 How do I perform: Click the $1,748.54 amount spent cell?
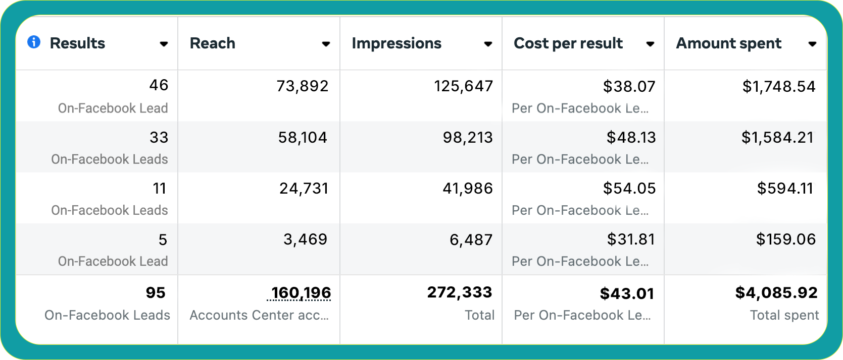coord(778,87)
